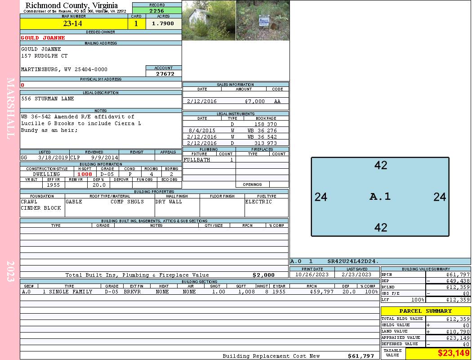Click the city line MARTINSBURG, WV 25404-0000
The width and height of the screenshot is (472, 360).
(64, 69)
